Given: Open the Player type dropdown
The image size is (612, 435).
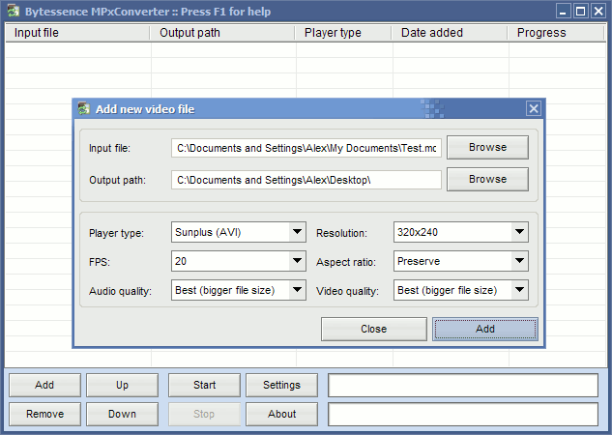Looking at the screenshot, I should pos(297,232).
